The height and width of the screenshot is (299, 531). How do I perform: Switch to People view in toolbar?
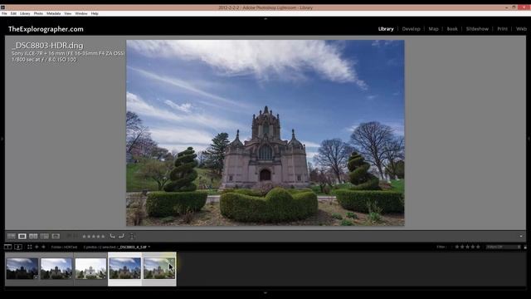point(56,236)
